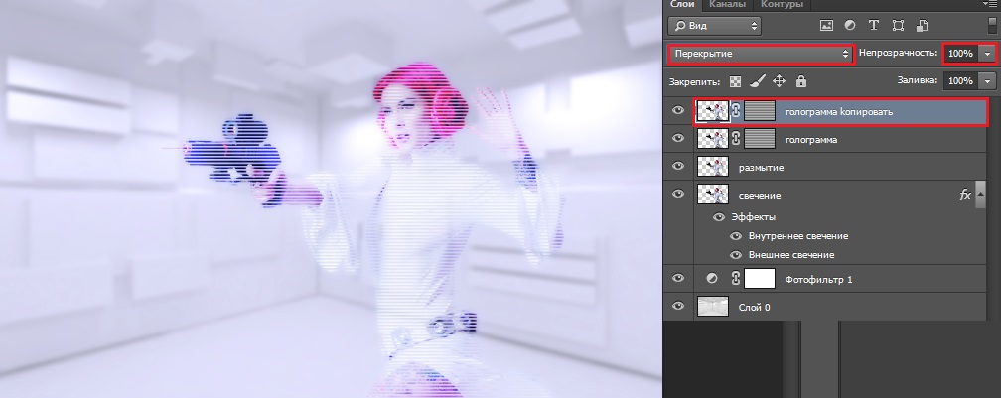This screenshot has height=398, width=1001.
Task: Filter layers by pixel layers icon
Action: point(826,26)
